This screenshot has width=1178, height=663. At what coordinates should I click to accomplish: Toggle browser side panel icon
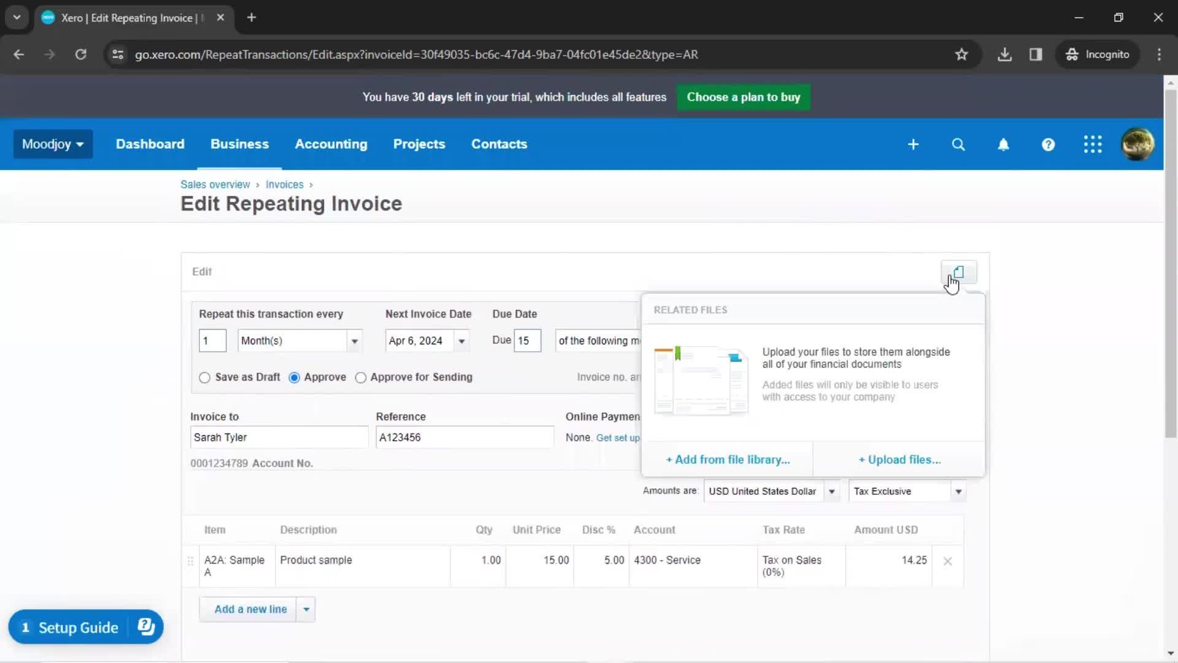[1036, 55]
